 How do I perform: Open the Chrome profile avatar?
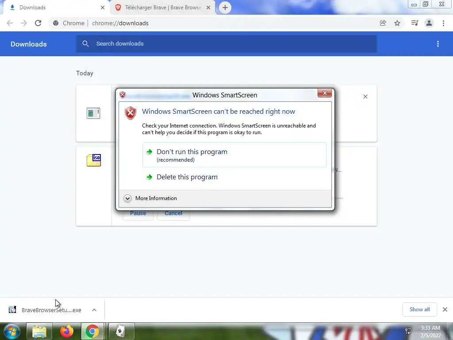(429, 23)
